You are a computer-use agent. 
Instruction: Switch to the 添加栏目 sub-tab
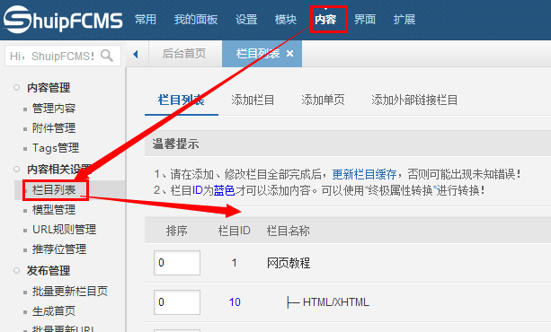pyautogui.click(x=253, y=100)
